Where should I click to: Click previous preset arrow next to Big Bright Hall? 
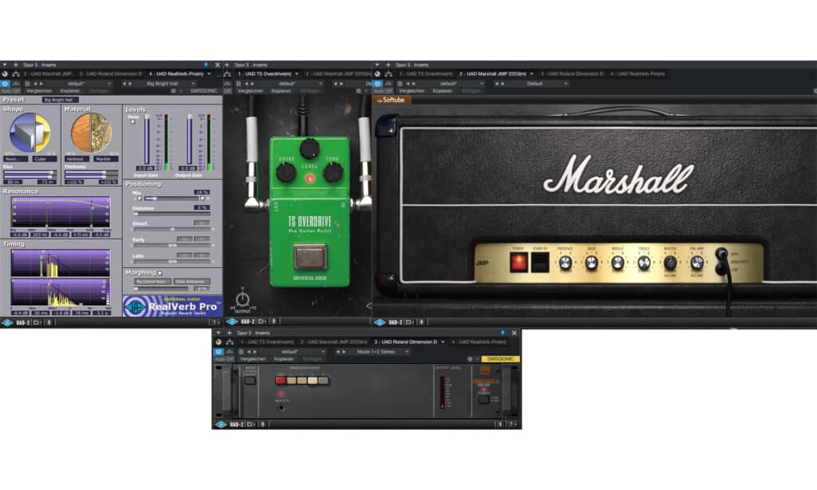124,84
